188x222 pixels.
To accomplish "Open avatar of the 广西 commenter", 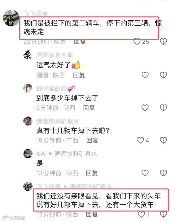I will click(x=28, y=121).
